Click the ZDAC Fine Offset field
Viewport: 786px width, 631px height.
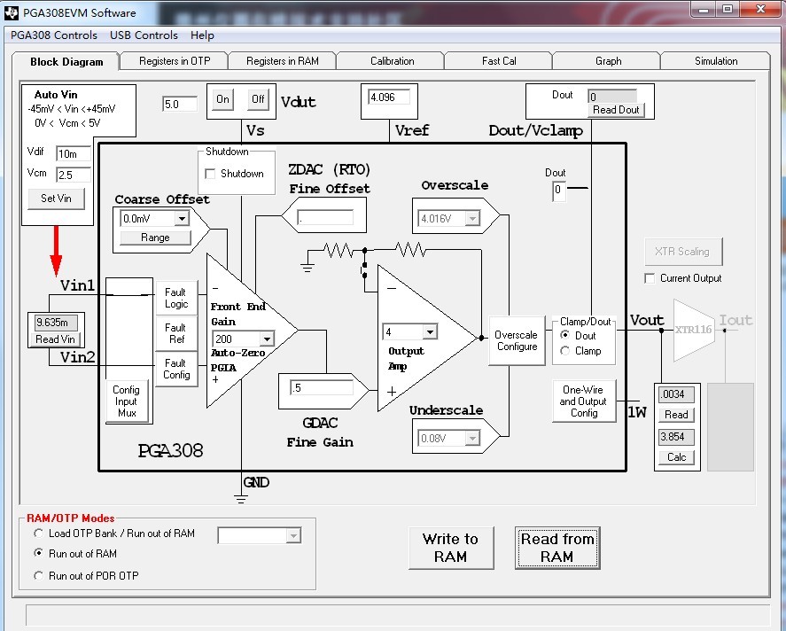tap(325, 217)
